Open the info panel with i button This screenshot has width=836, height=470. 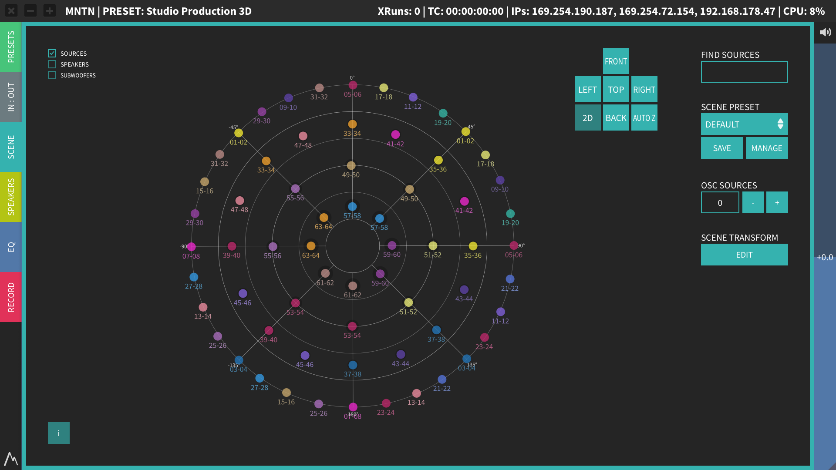[59, 433]
